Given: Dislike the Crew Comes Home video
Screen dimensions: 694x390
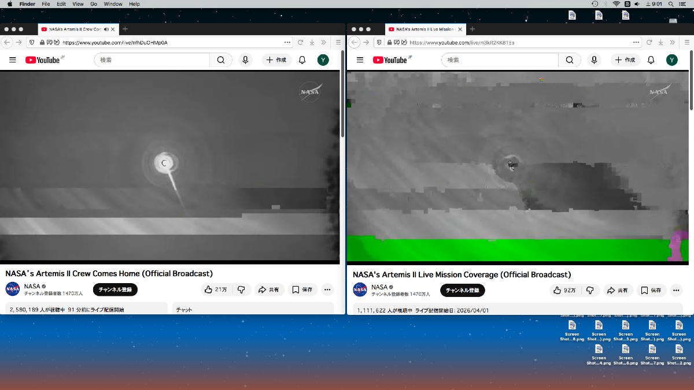Looking at the screenshot, I should tap(242, 289).
